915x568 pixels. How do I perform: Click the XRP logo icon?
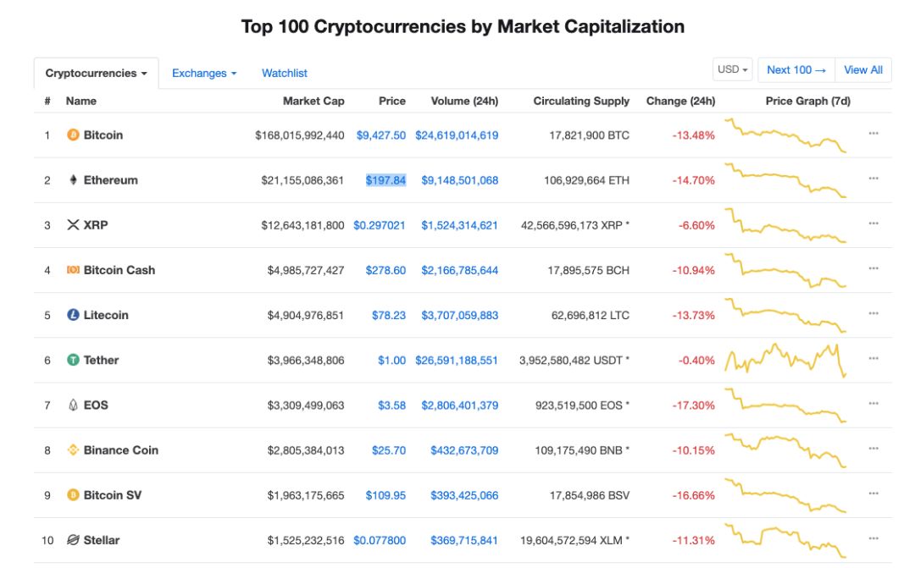(73, 225)
